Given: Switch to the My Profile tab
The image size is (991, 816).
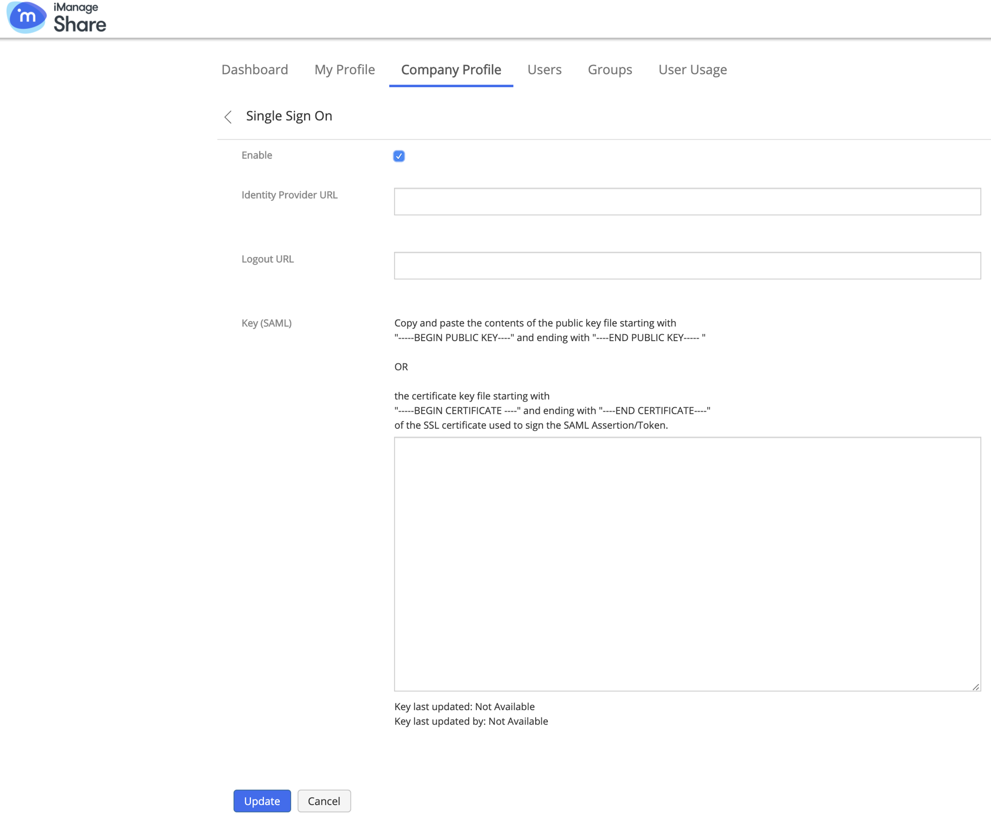Looking at the screenshot, I should 344,70.
